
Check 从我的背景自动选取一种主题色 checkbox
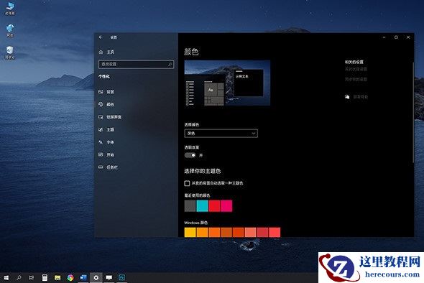(x=187, y=183)
